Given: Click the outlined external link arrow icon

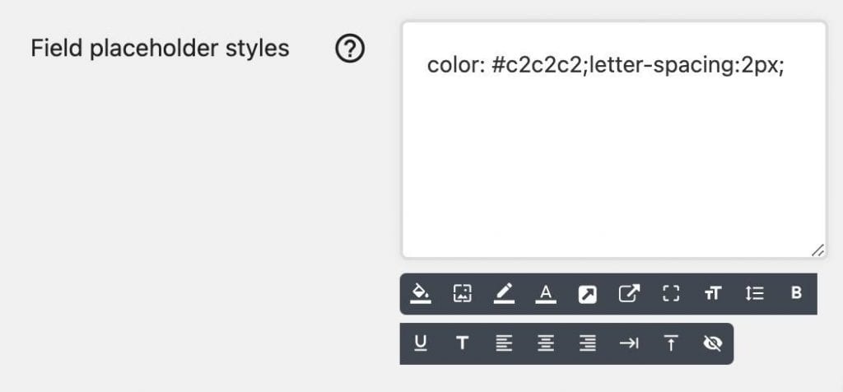Looking at the screenshot, I should tap(630, 294).
